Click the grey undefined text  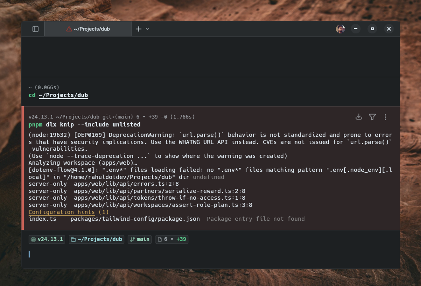[x=208, y=177]
